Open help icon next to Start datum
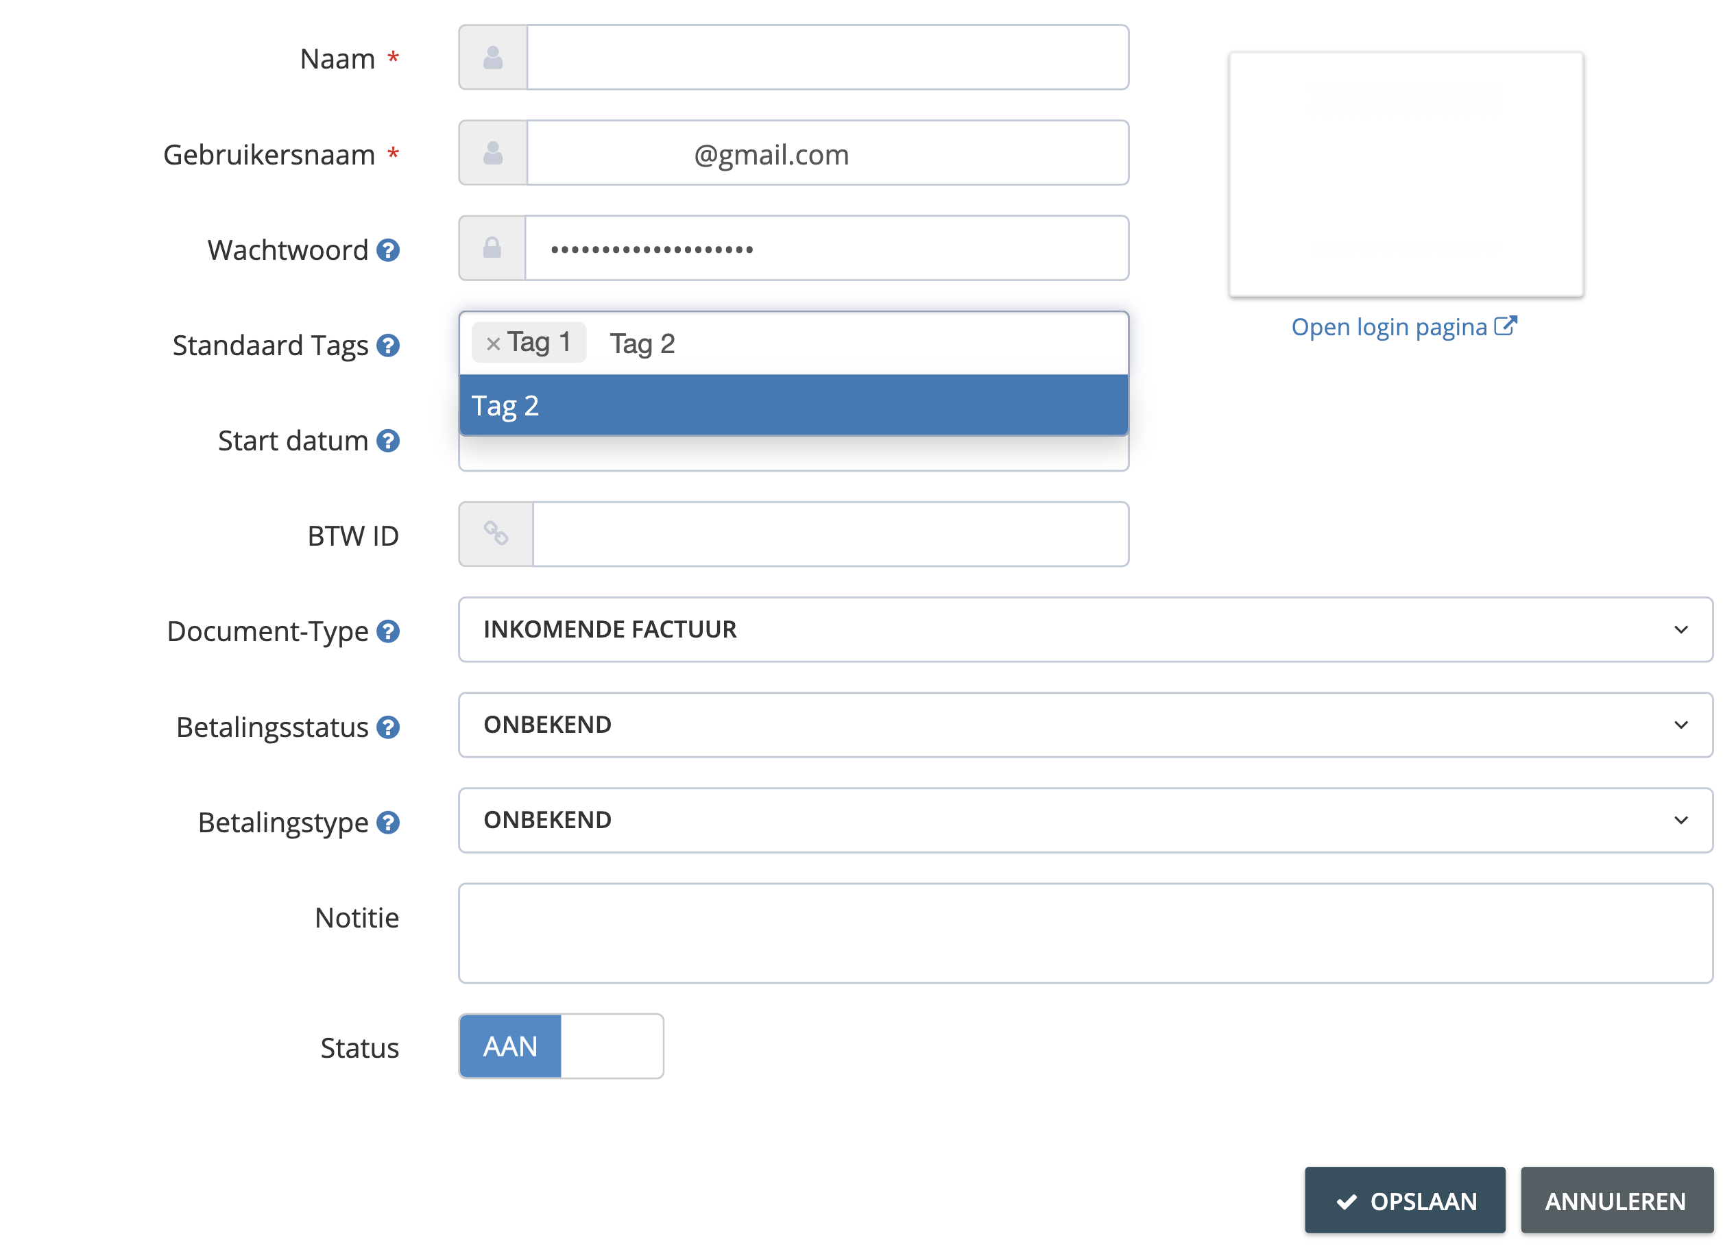Screen dimensions: 1736x1247 click(388, 441)
